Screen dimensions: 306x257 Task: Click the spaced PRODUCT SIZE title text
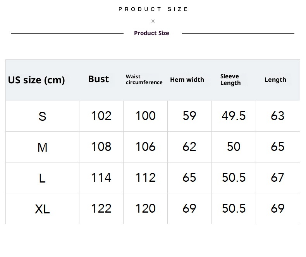pyautogui.click(x=153, y=9)
